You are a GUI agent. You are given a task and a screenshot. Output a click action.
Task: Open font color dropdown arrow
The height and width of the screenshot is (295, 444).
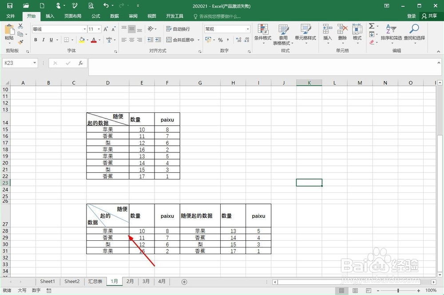pyautogui.click(x=99, y=40)
